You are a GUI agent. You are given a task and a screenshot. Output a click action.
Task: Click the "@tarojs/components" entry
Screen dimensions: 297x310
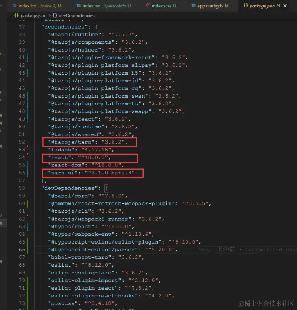point(98,42)
